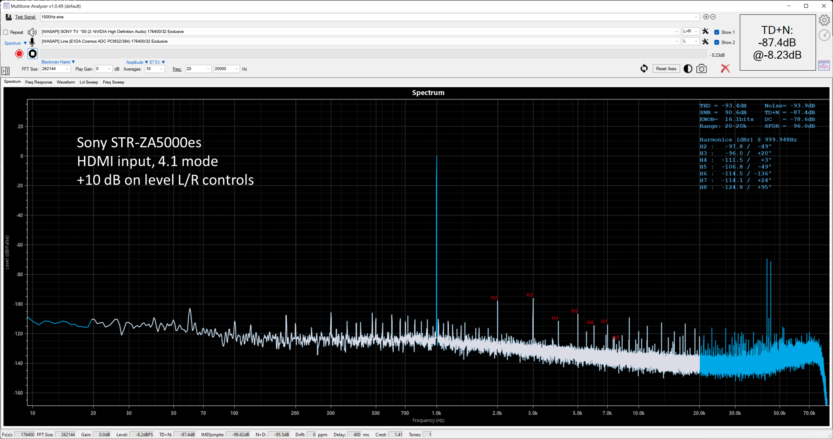The width and height of the screenshot is (833, 439).
Task: Open the blue Spectrum mode selector
Action: [15, 43]
